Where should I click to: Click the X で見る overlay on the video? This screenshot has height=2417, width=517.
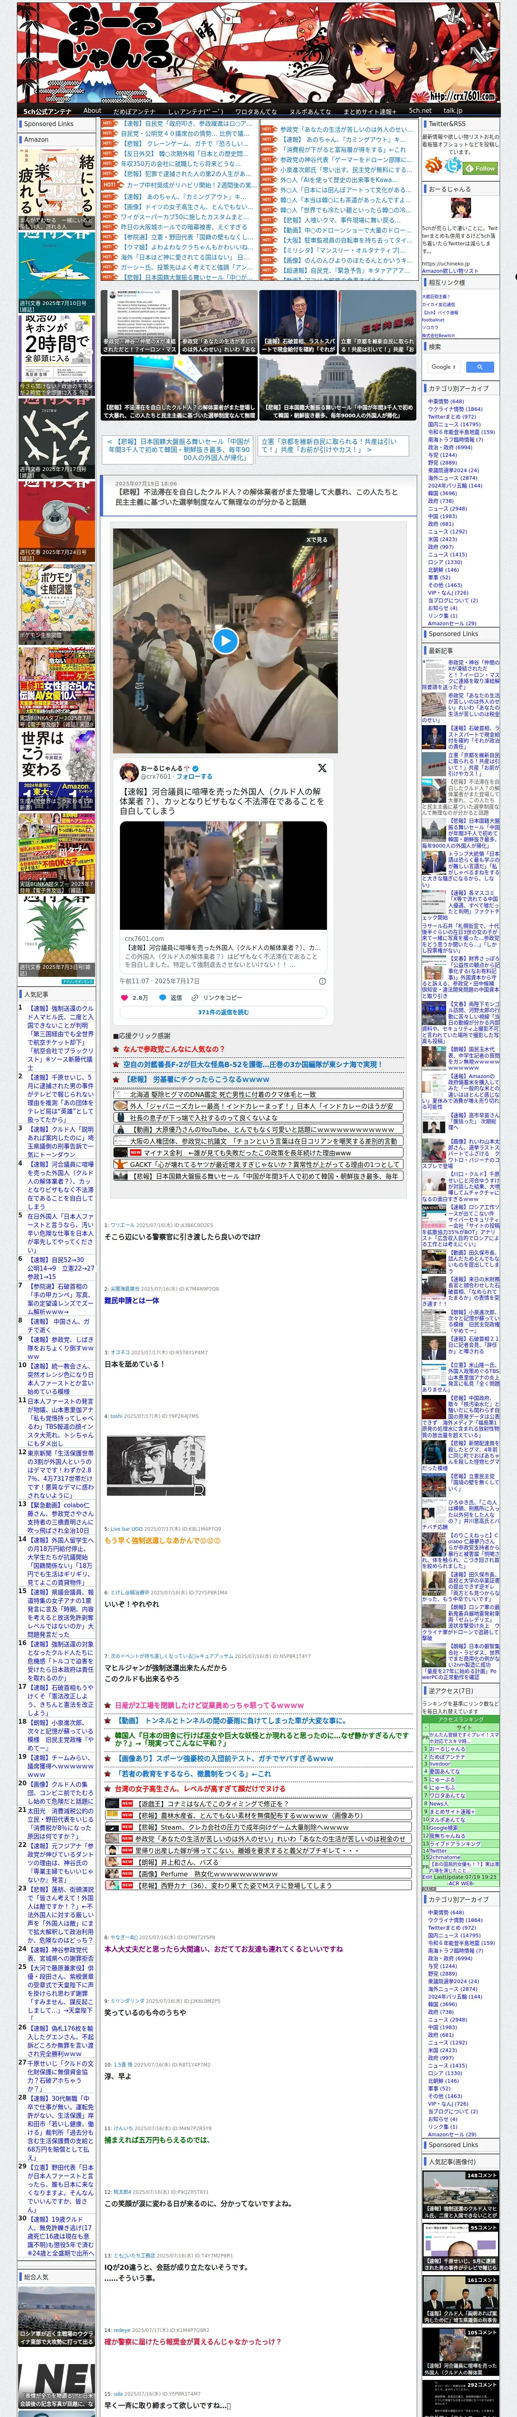[317, 539]
